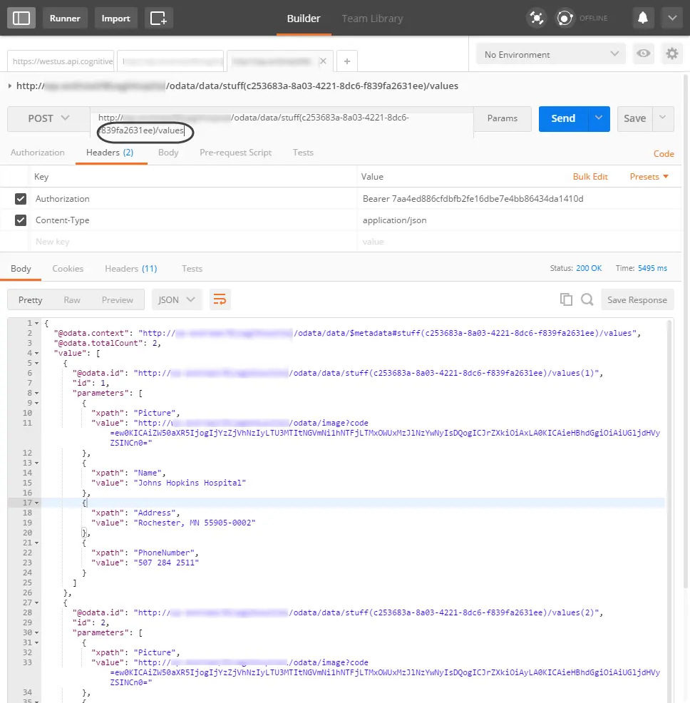
Task: Click the interceptor satellite icon
Action: (x=536, y=18)
